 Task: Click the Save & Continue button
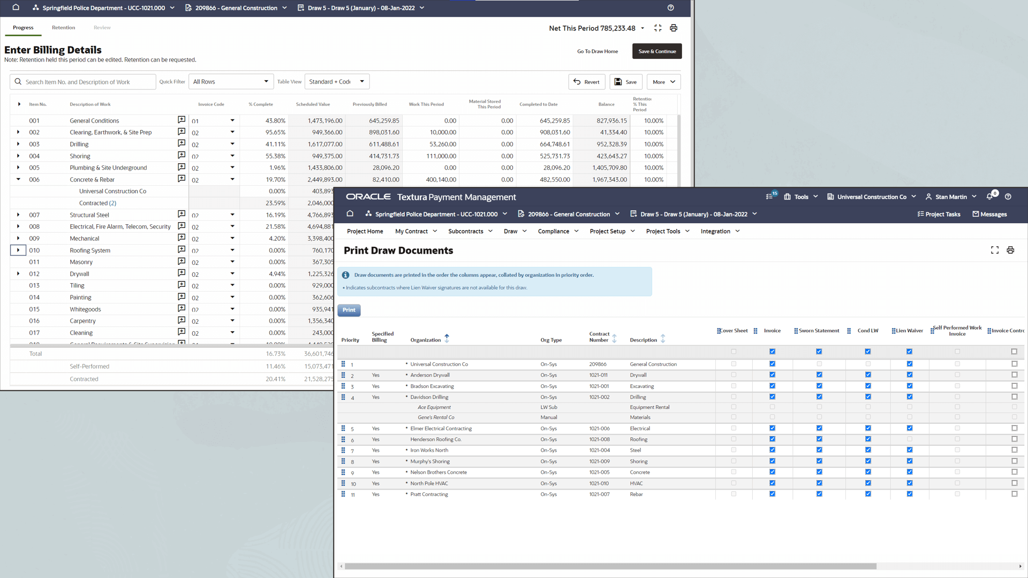[x=657, y=51]
